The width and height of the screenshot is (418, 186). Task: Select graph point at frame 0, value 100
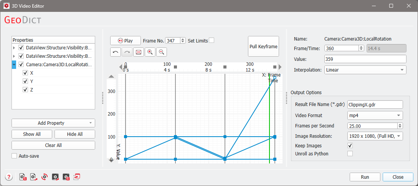126,137
